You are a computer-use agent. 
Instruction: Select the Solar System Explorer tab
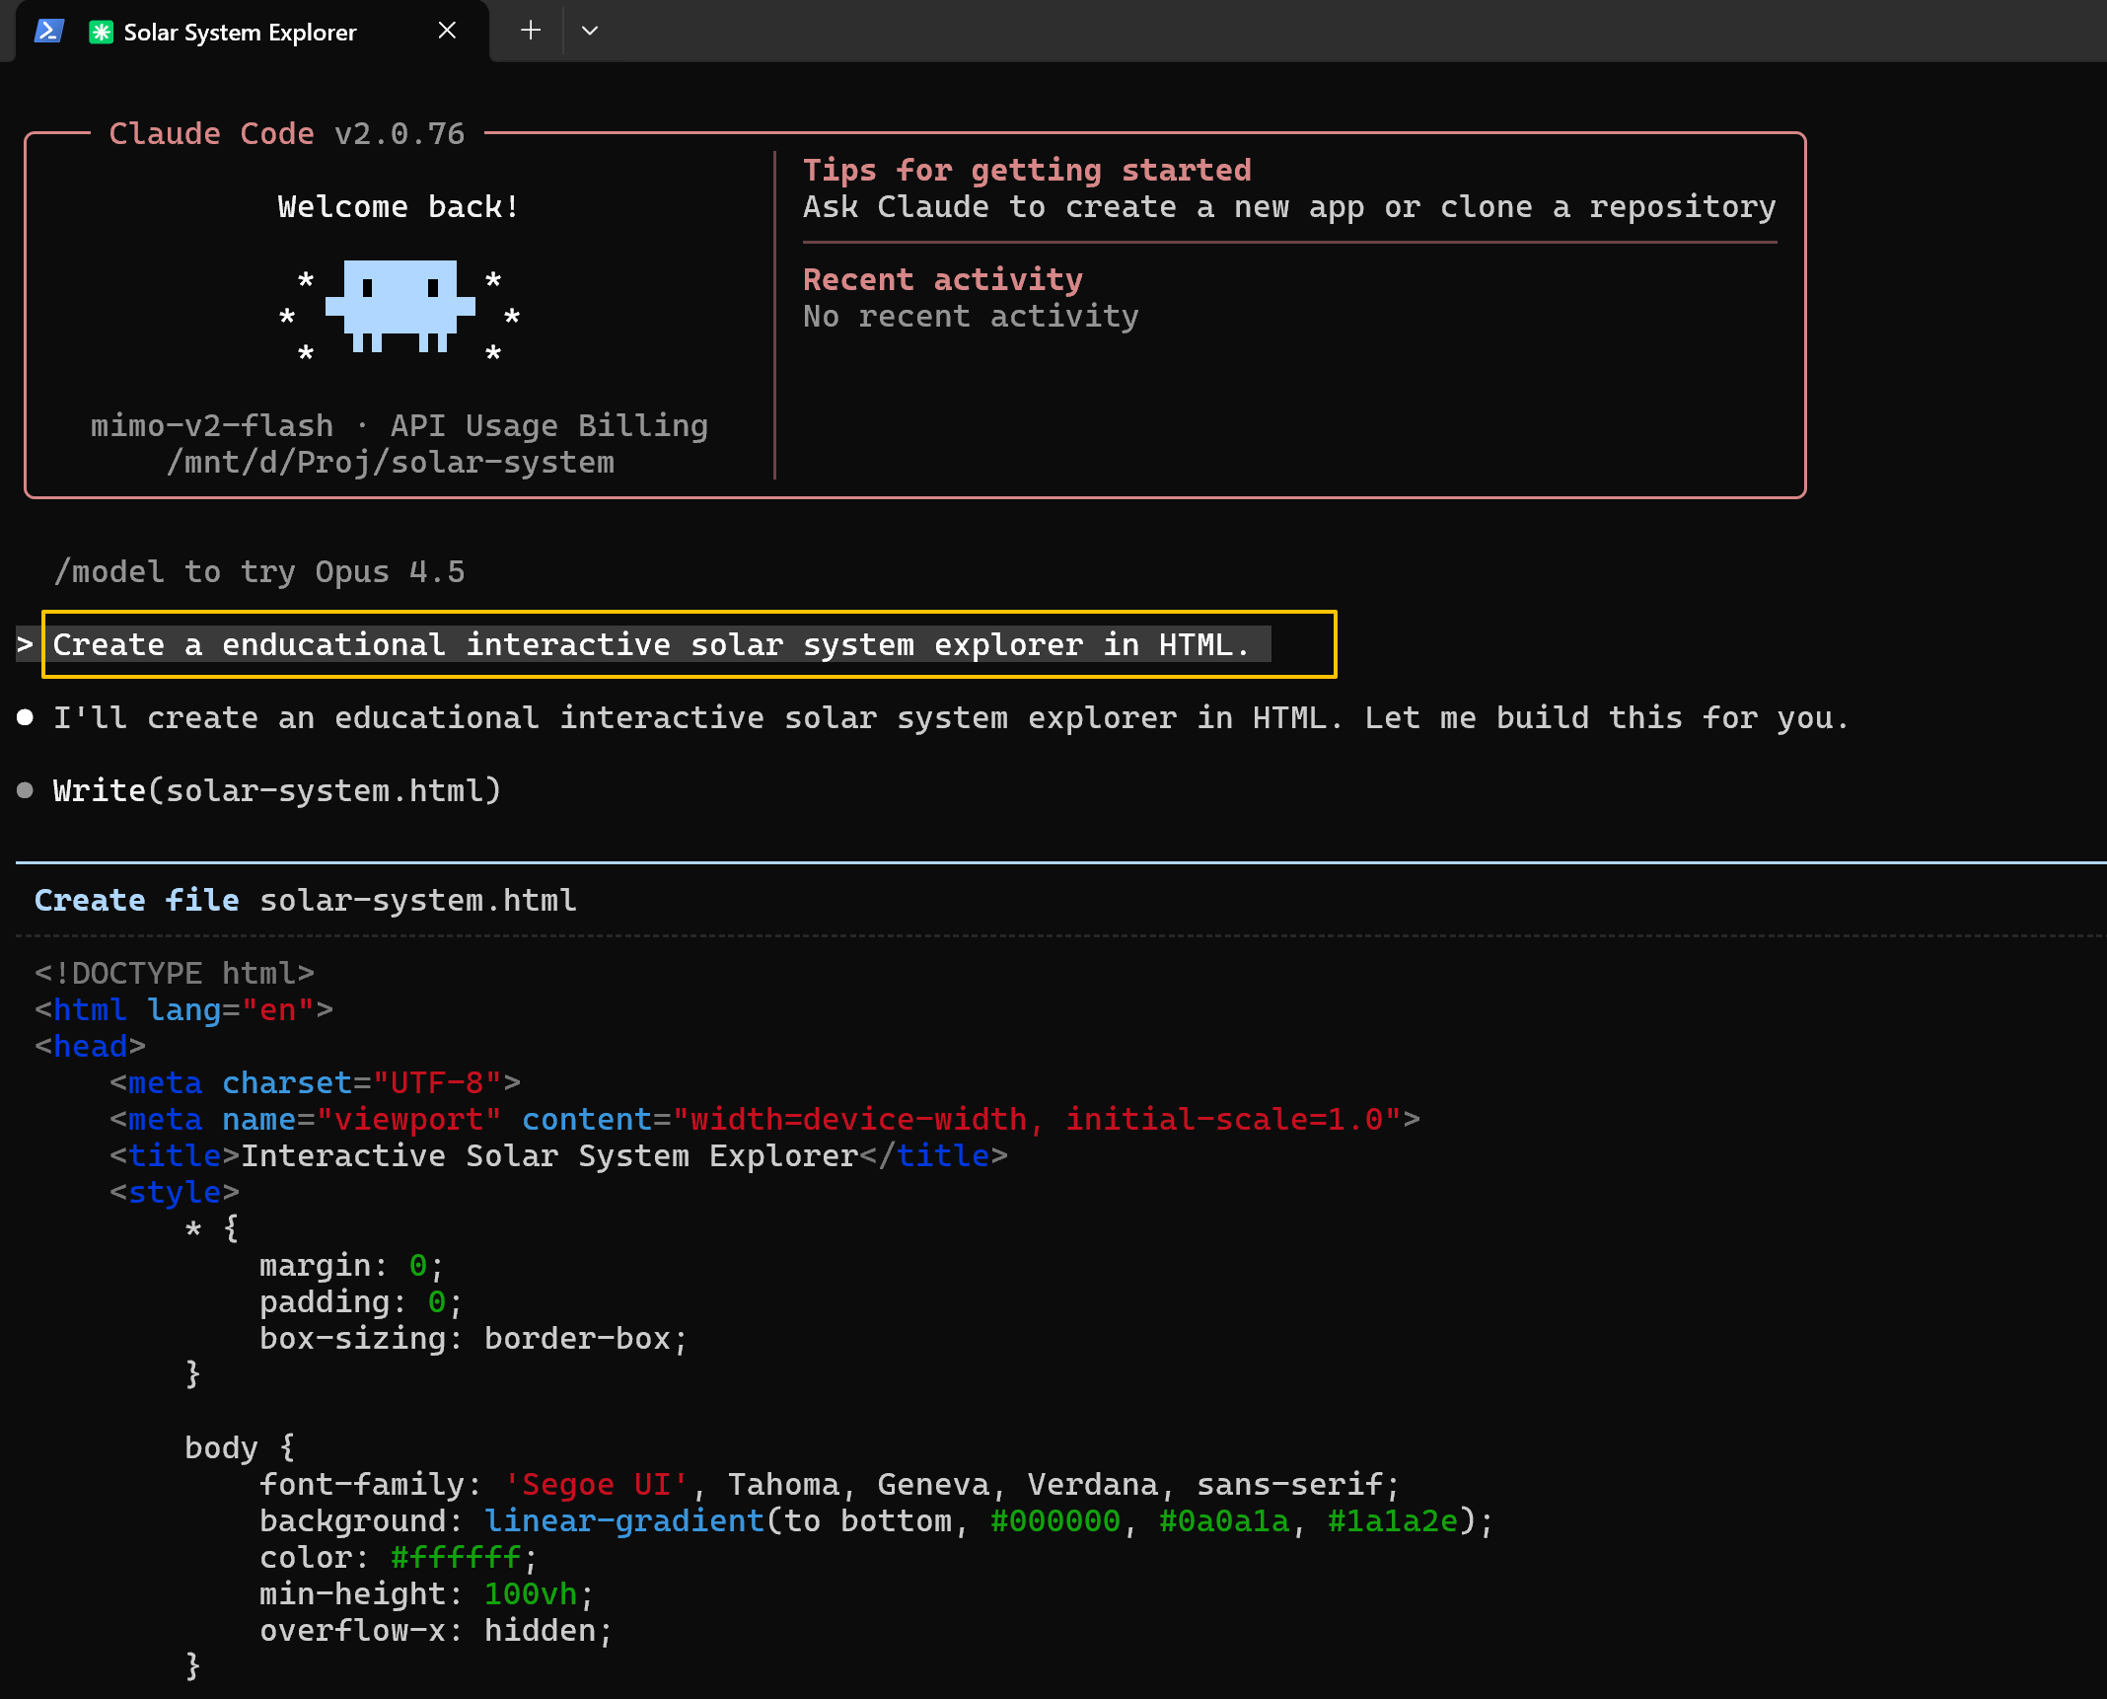click(x=240, y=32)
